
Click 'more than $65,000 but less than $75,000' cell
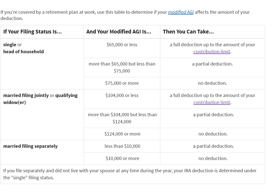pos(122,67)
